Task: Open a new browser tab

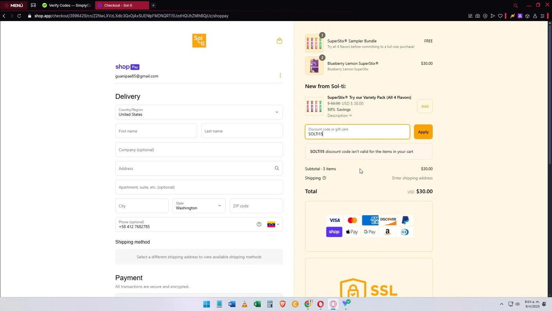Action: click(x=153, y=5)
